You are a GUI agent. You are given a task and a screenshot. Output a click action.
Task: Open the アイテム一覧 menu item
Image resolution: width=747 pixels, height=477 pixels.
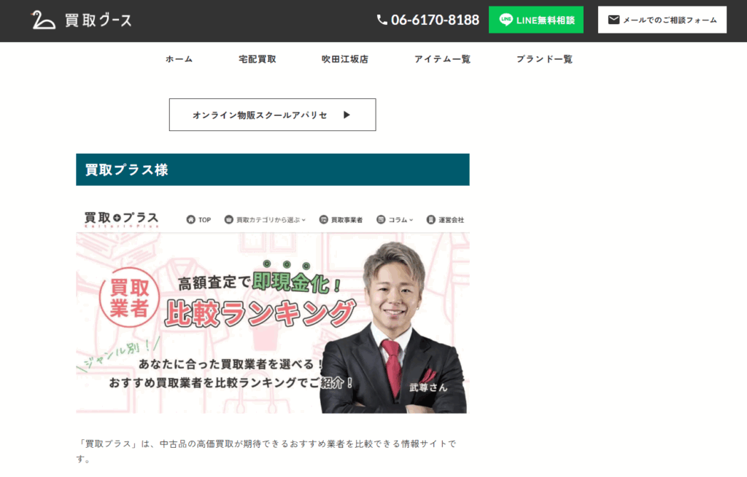point(442,59)
